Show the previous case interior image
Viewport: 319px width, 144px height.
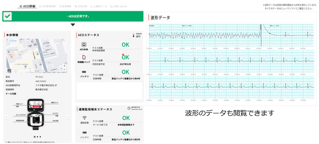pos(6,117)
